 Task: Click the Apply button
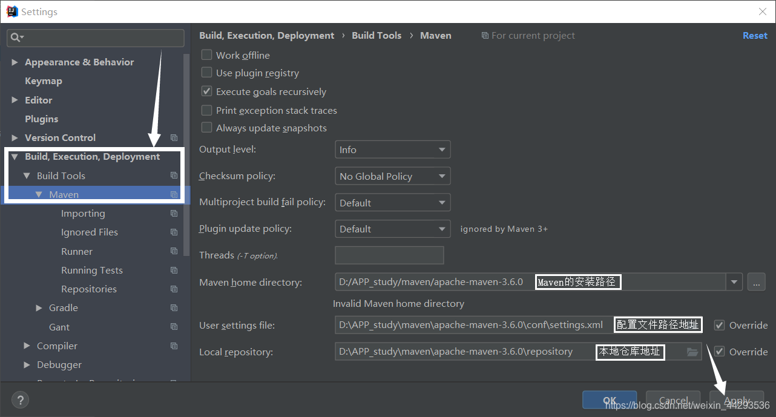click(x=737, y=400)
